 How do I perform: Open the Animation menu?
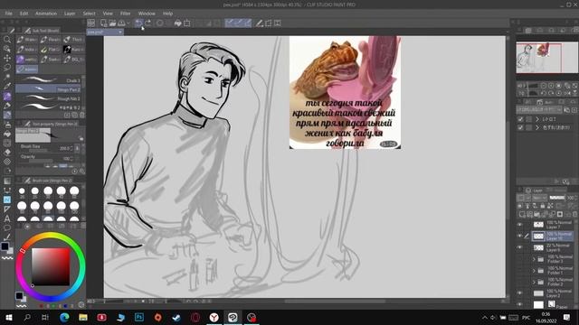coord(46,14)
